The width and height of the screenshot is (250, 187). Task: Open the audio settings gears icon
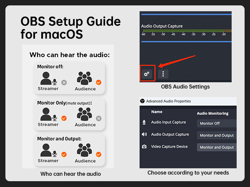[x=147, y=74]
